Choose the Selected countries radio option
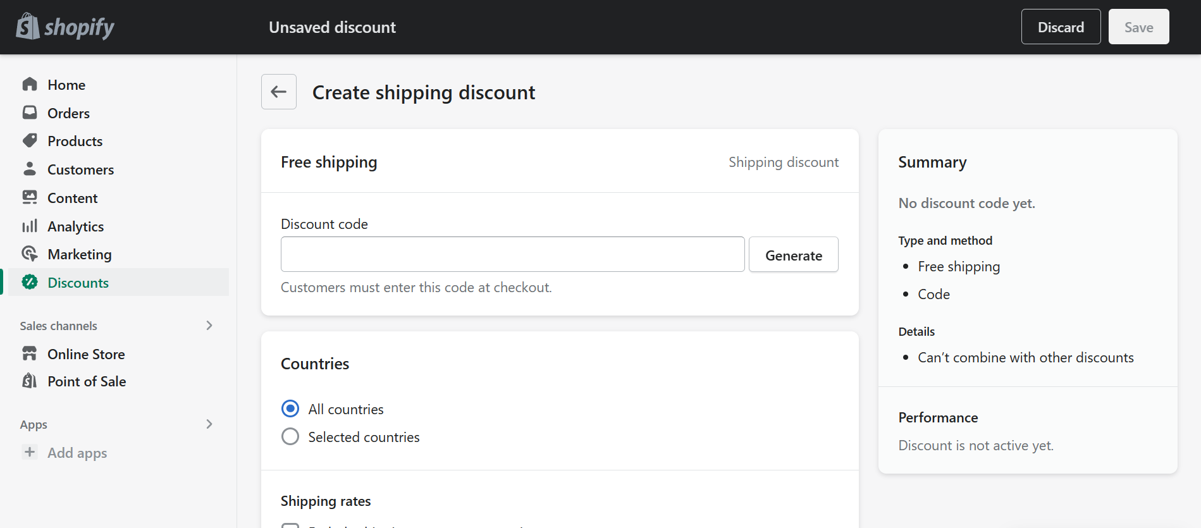 pyautogui.click(x=290, y=436)
